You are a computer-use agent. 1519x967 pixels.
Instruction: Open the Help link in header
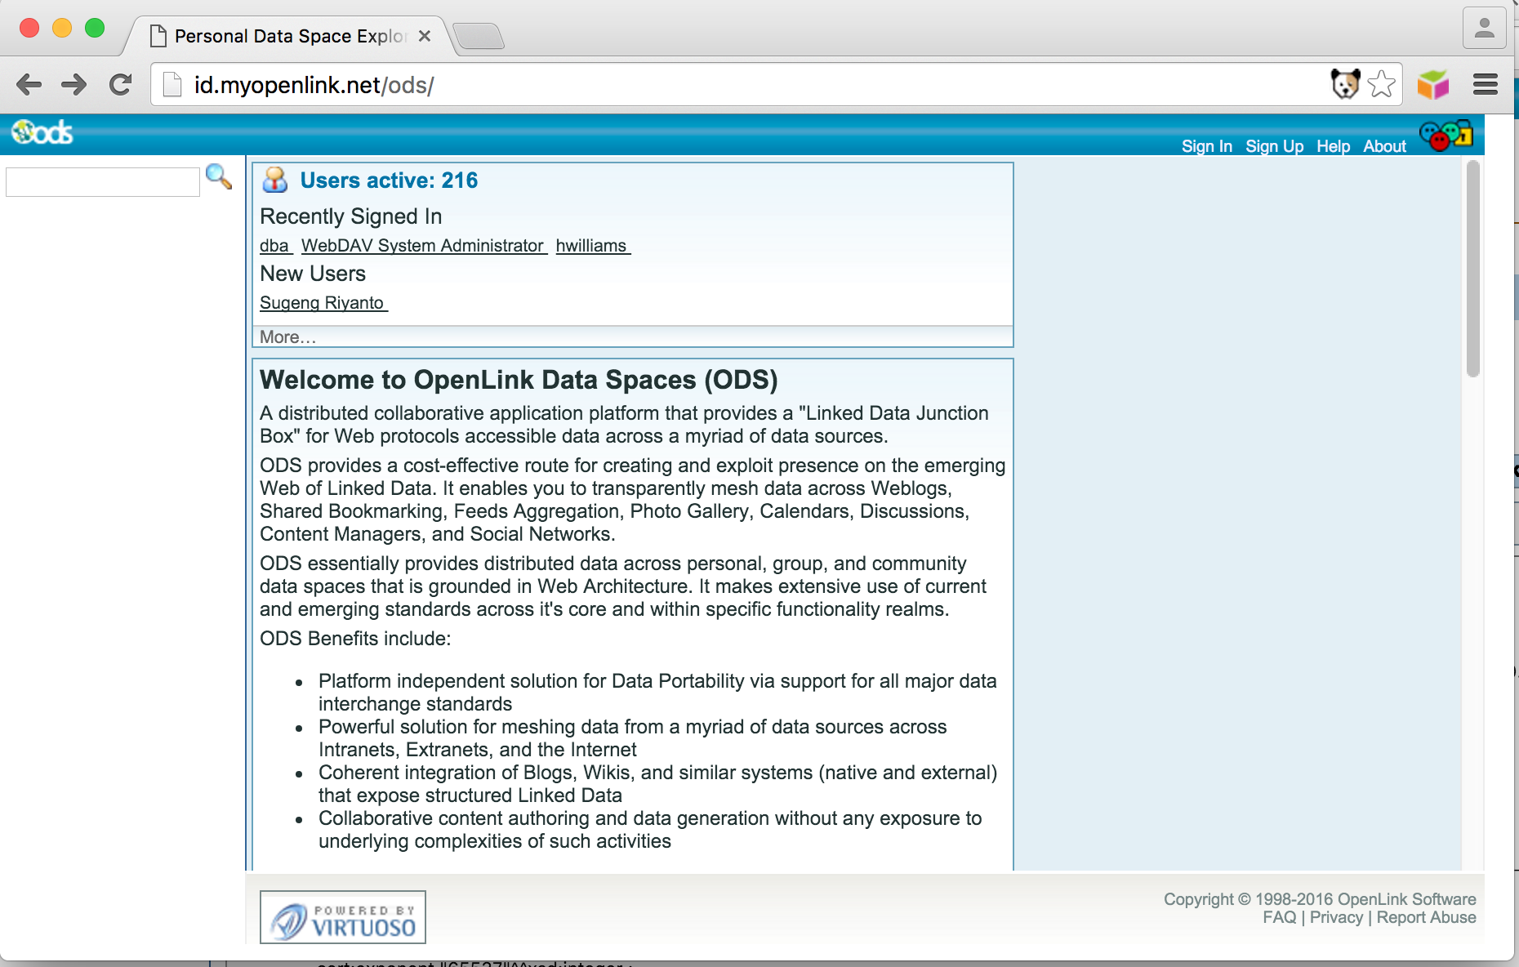tap(1333, 146)
